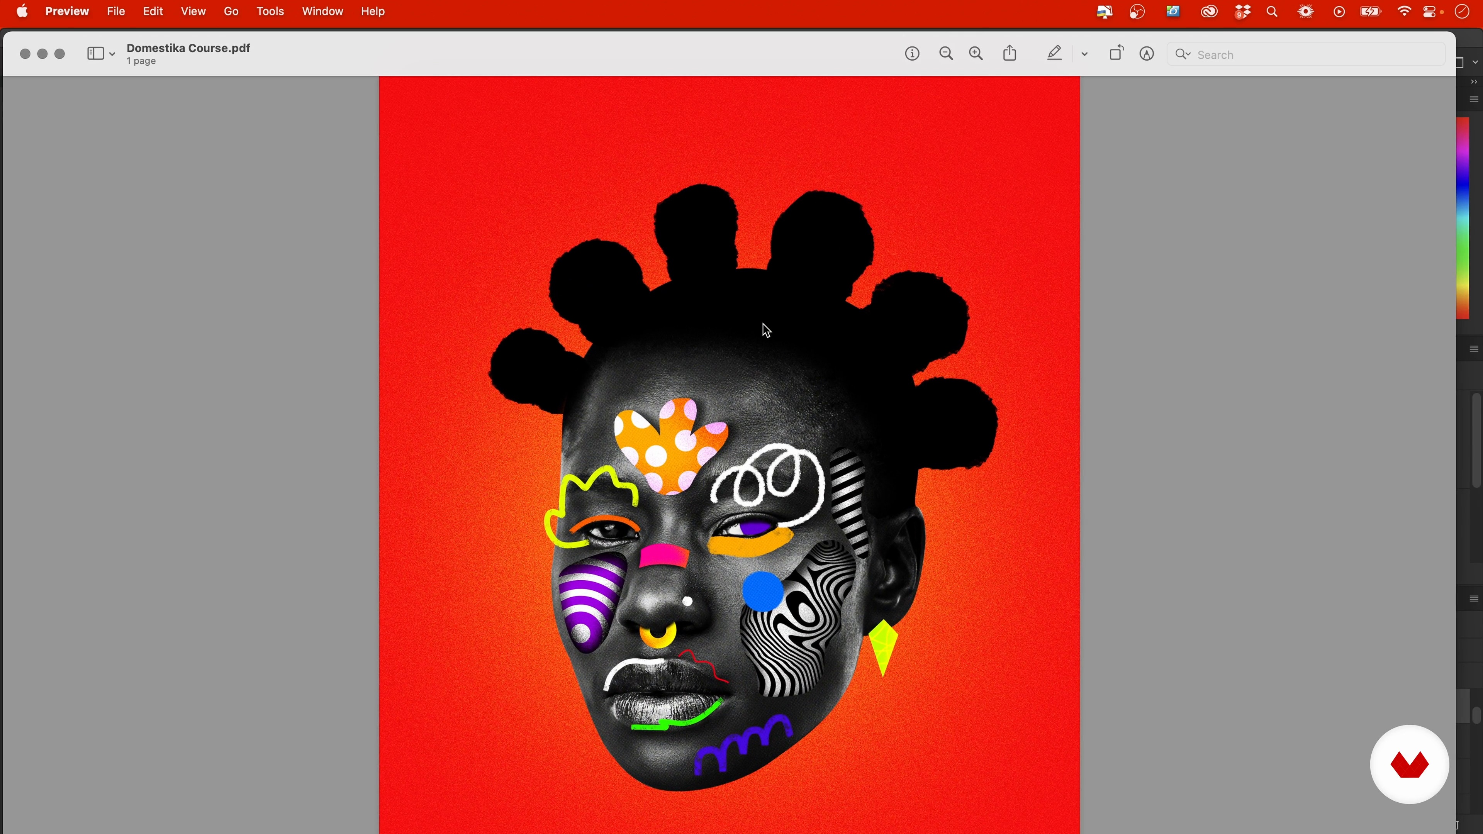Zoom in on the PDF
The height and width of the screenshot is (834, 1483).
pyautogui.click(x=976, y=54)
